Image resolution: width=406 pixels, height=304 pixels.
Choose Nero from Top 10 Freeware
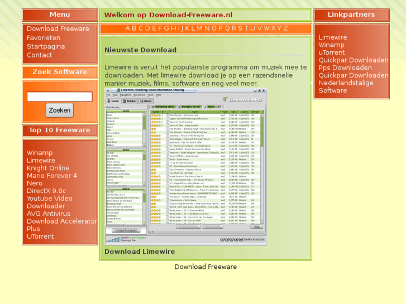coord(35,183)
